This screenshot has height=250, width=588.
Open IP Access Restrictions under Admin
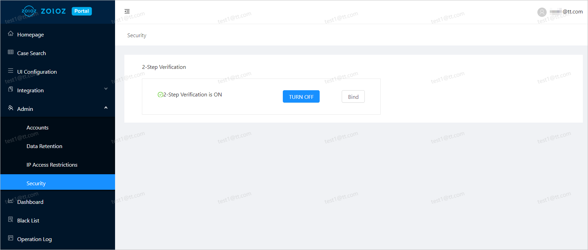click(x=58, y=165)
